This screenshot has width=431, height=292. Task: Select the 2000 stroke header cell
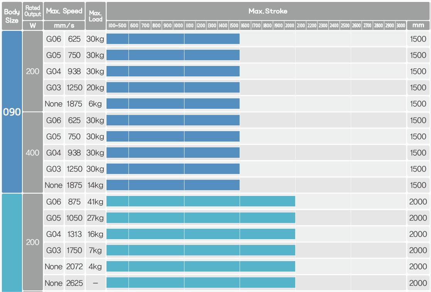(x=289, y=25)
